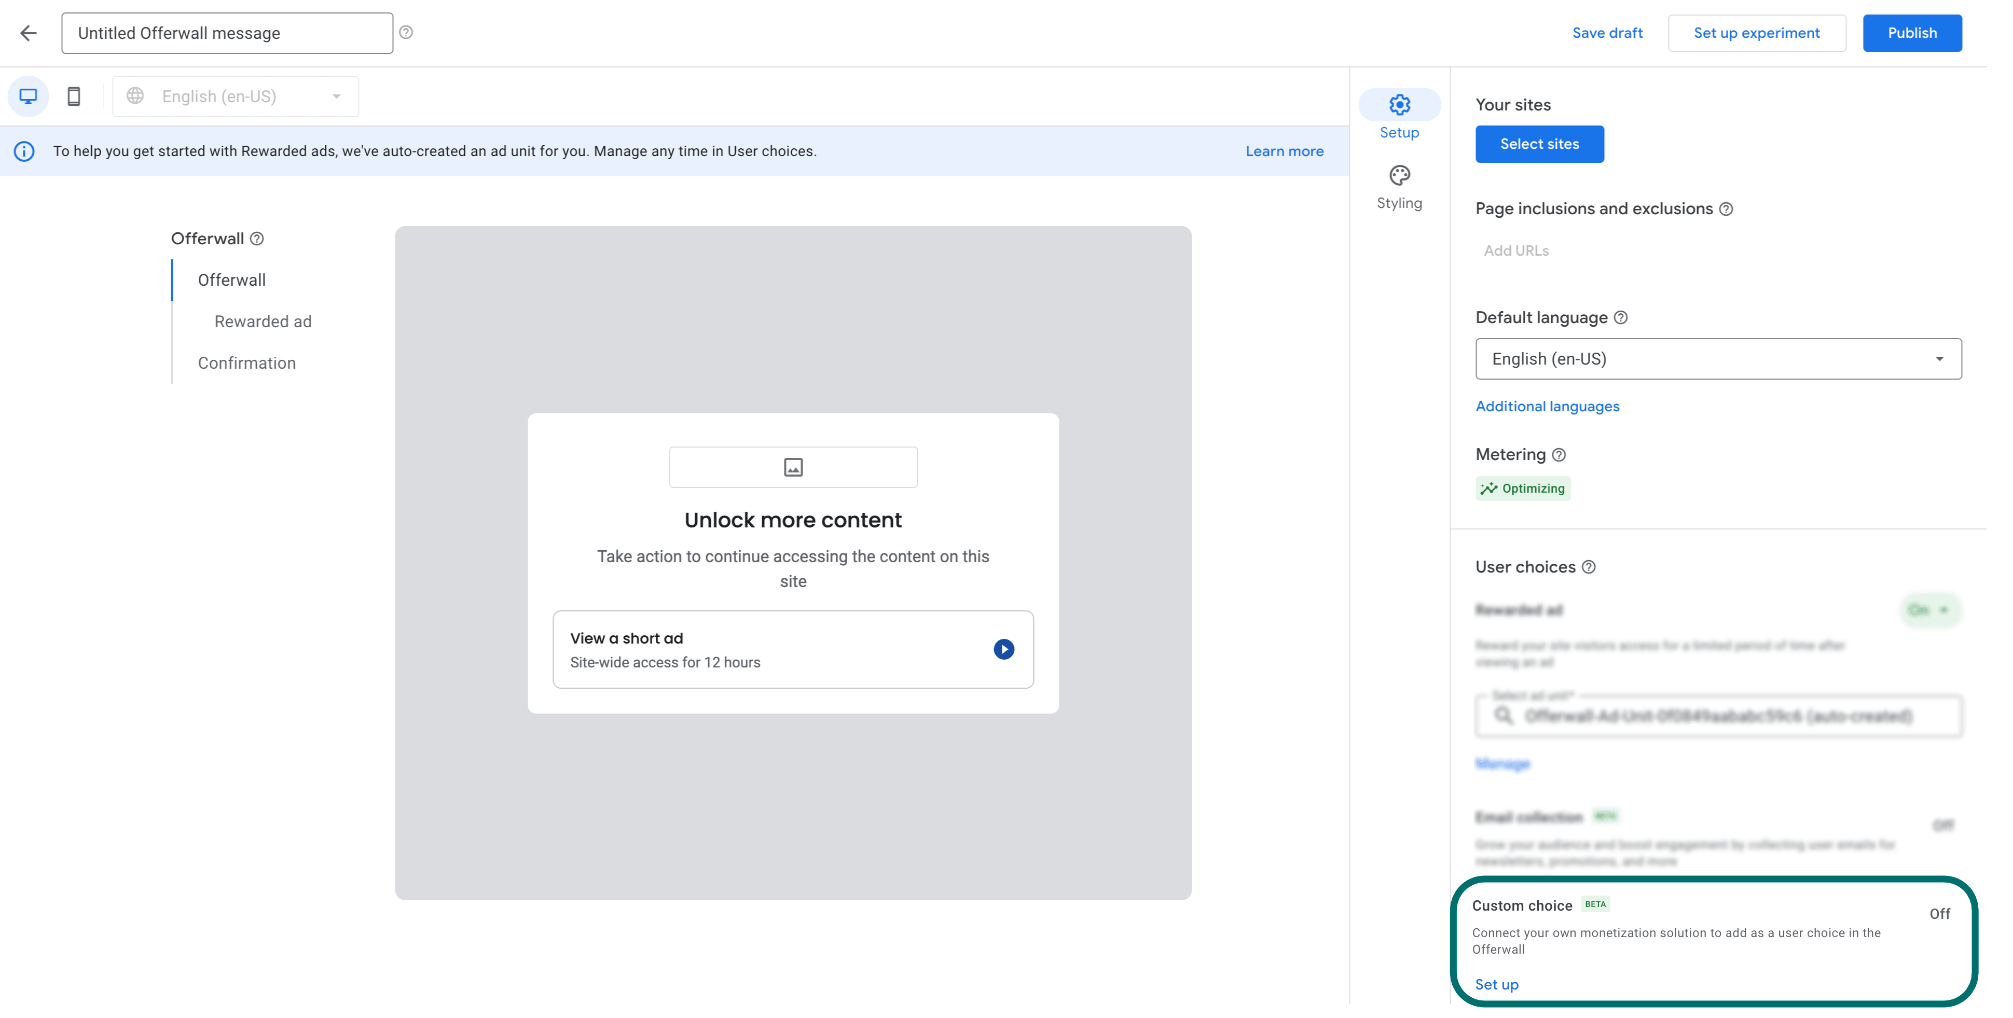The height and width of the screenshot is (1018, 2013).
Task: Click the play icon on View a short ad
Action: [1003, 649]
